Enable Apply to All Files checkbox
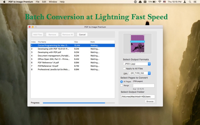 click(124, 68)
